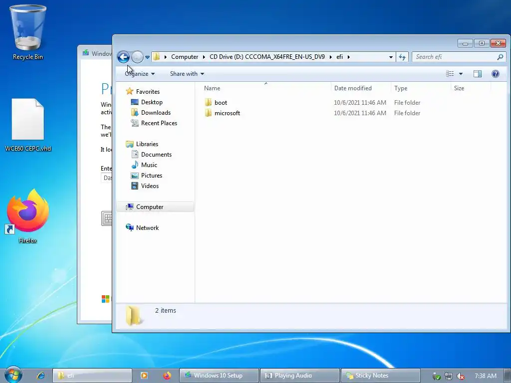Click the taskbar clock 7:38 AM
Viewport: 511px width, 383px height.
(486, 376)
